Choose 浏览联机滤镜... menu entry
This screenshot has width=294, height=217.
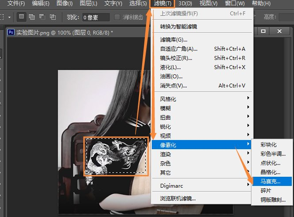(202, 198)
